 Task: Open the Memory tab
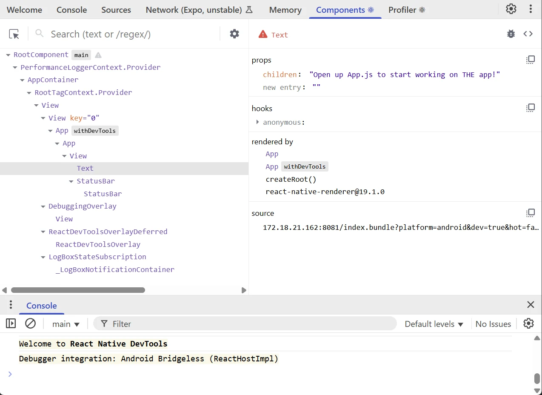click(285, 10)
